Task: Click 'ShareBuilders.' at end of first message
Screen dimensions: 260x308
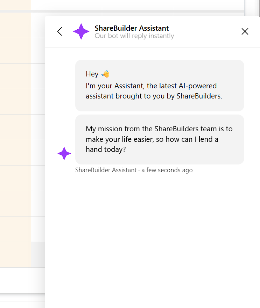Action: [x=199, y=96]
